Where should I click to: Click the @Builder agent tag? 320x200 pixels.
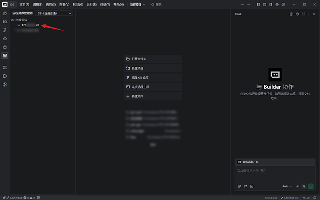pos(248,162)
